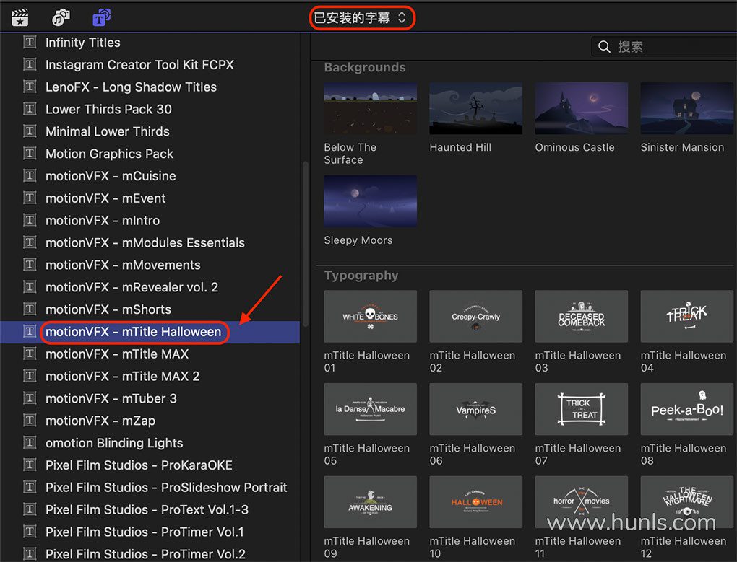
Task: Click the sidebar vertical scrollbar
Action: 305,244
